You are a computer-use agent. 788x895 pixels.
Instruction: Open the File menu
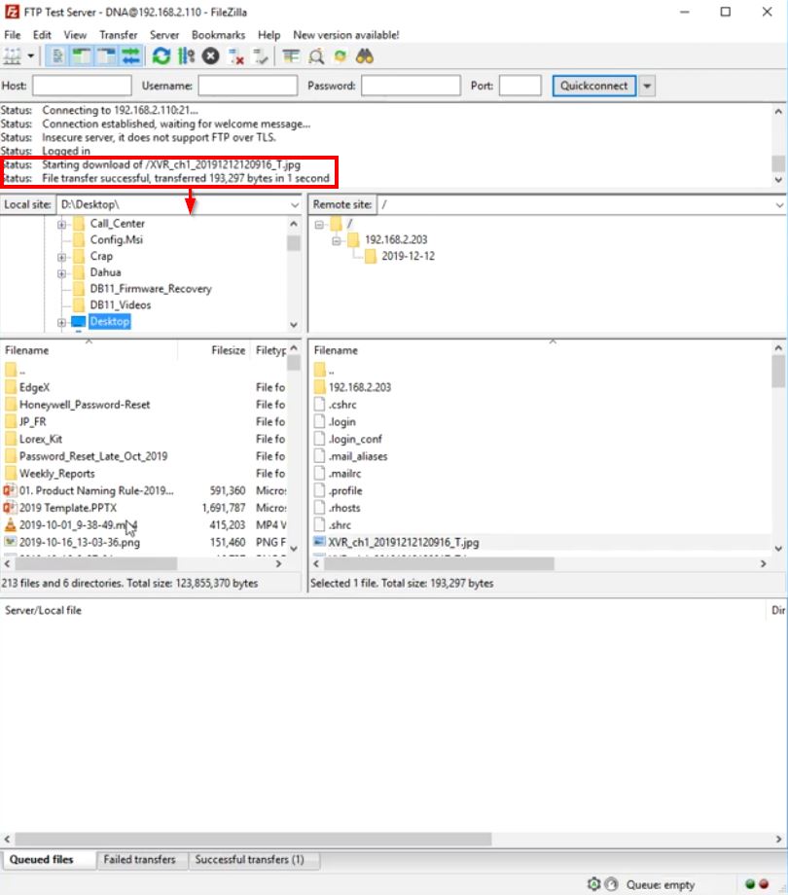[13, 35]
